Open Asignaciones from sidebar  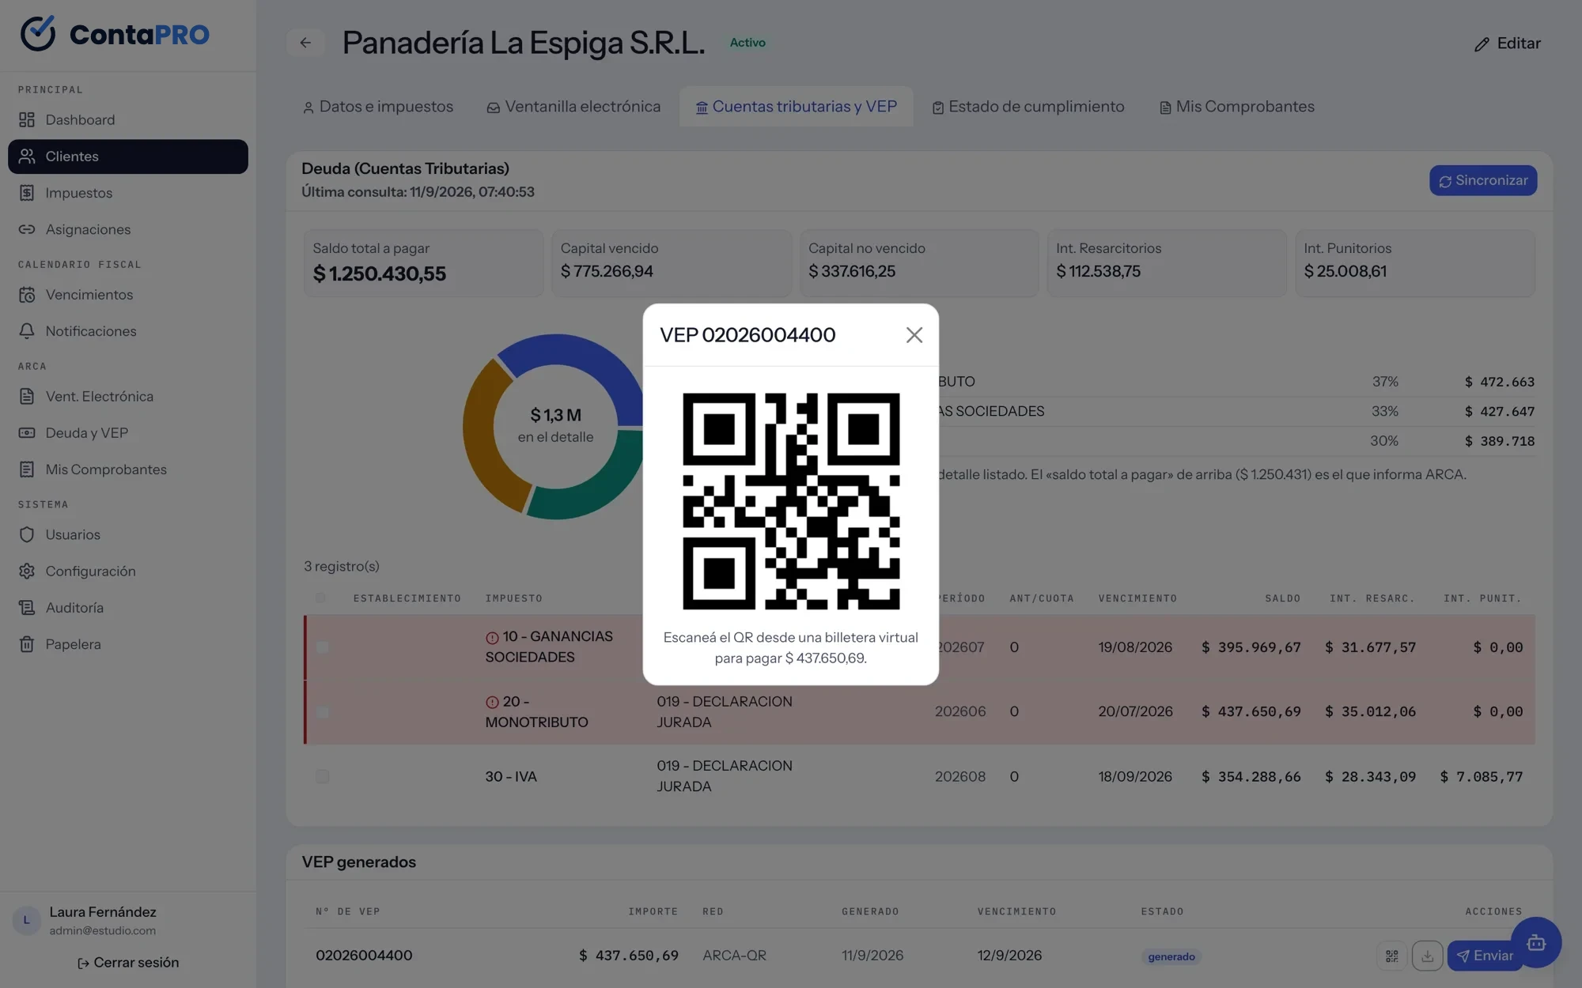tap(128, 229)
